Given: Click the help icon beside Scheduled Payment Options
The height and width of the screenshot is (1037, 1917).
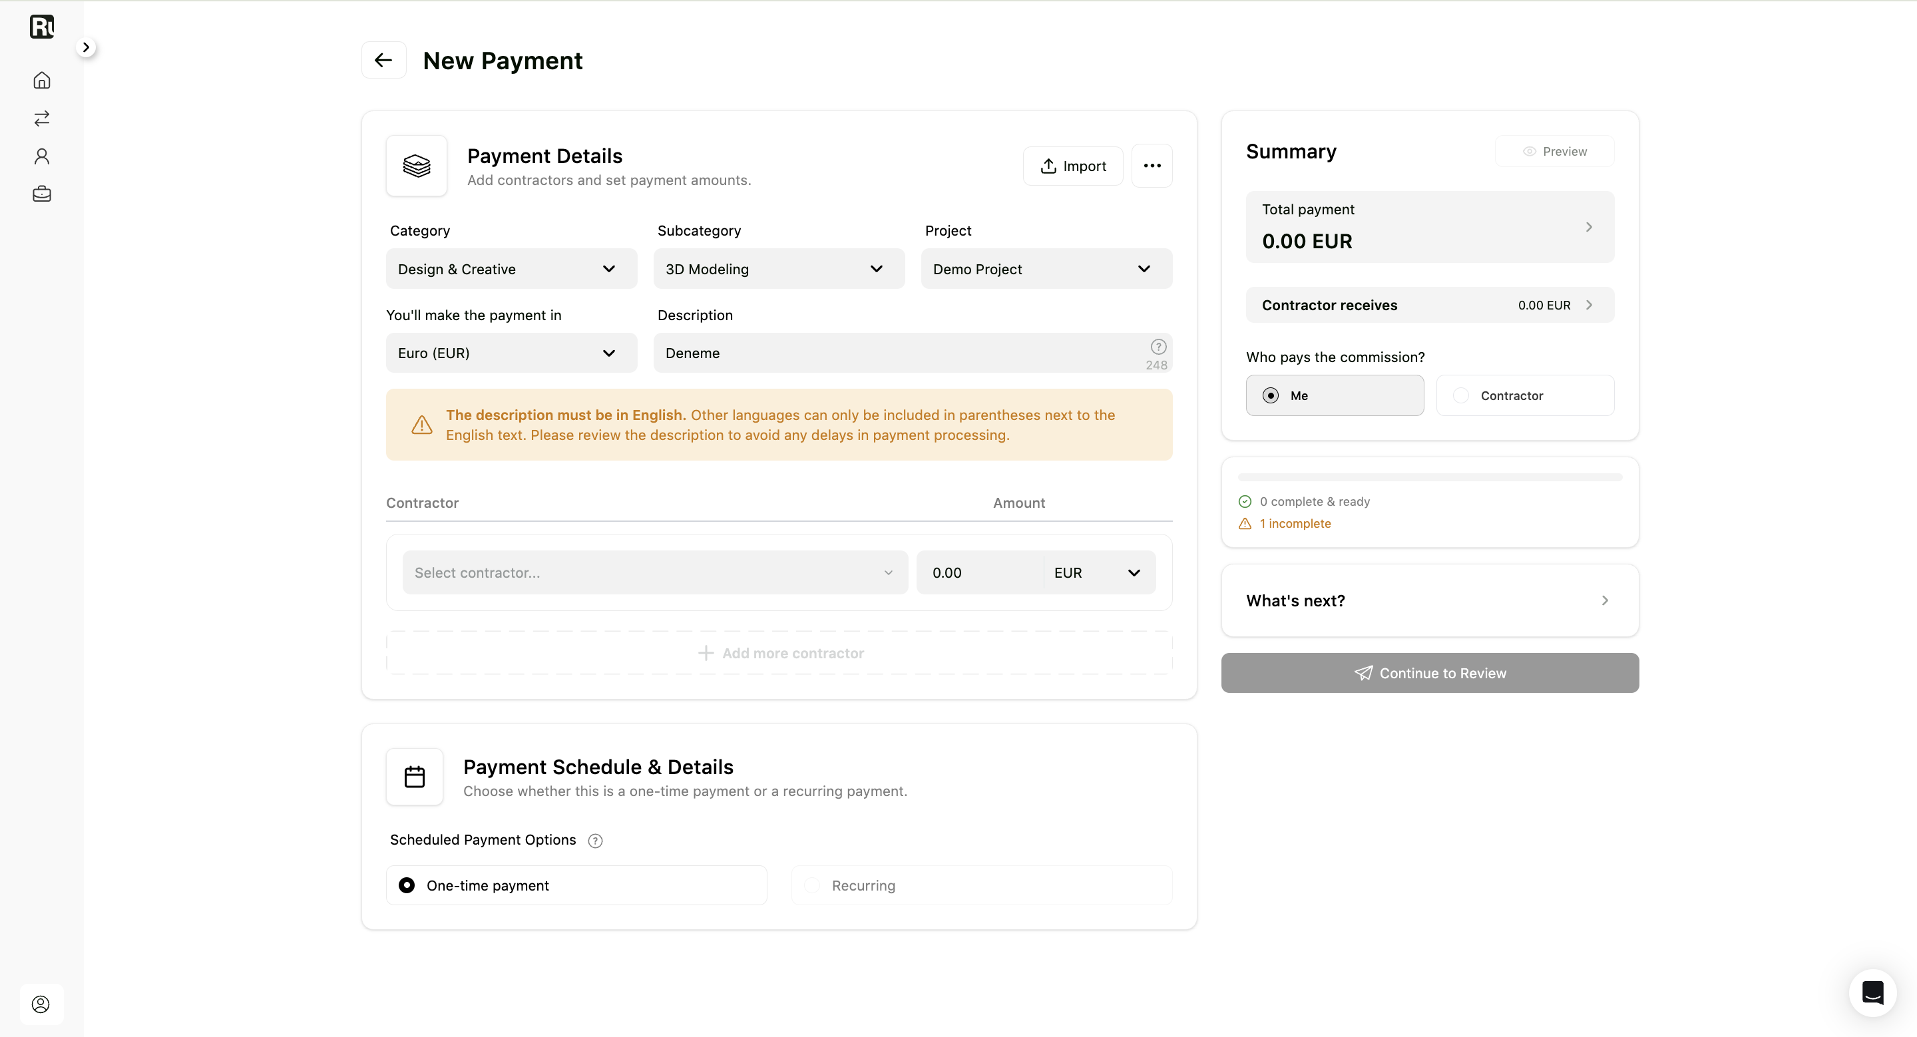Looking at the screenshot, I should point(595,841).
